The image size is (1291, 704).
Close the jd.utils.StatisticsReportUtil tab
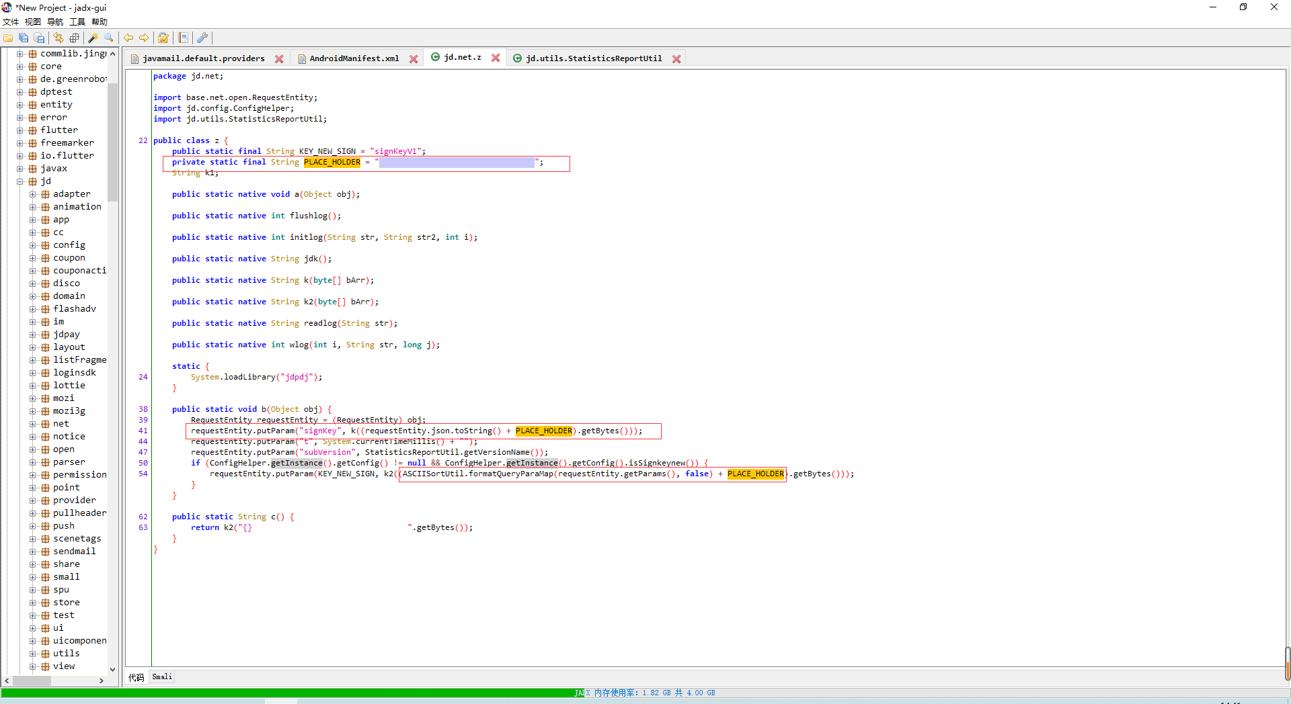[x=676, y=59]
